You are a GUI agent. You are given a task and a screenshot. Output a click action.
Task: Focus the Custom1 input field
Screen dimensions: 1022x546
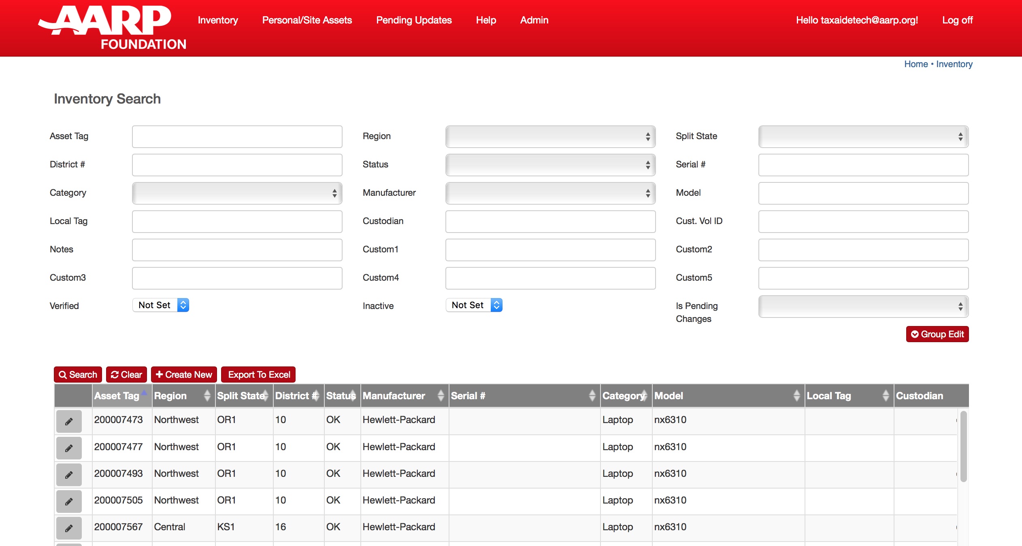(550, 250)
